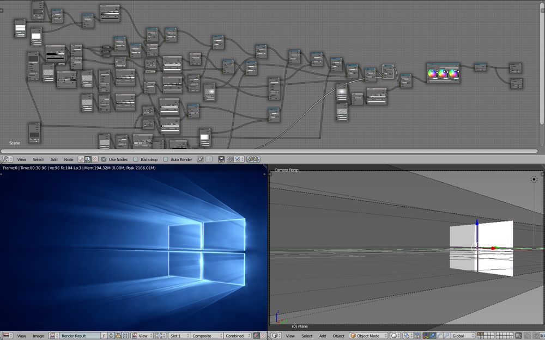The width and height of the screenshot is (545, 340).
Task: Click right color wheel on balance node
Action: pos(453,73)
